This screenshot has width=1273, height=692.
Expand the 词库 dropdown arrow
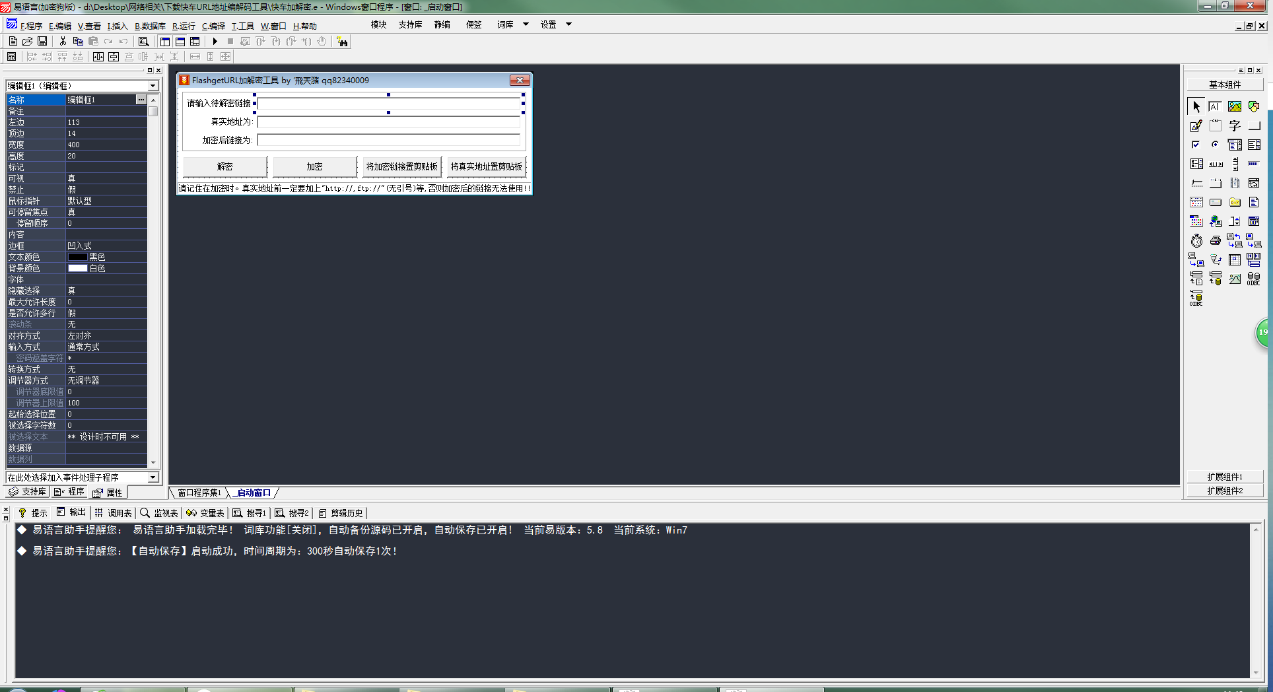click(x=526, y=24)
